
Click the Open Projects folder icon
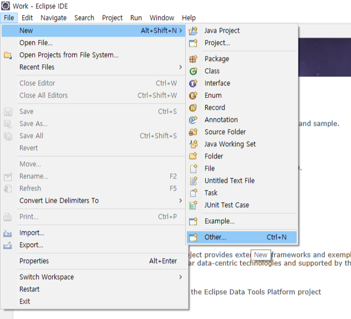point(8,55)
